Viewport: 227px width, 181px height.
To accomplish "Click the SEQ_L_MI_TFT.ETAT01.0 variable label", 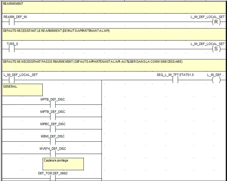I will (x=175, y=75).
